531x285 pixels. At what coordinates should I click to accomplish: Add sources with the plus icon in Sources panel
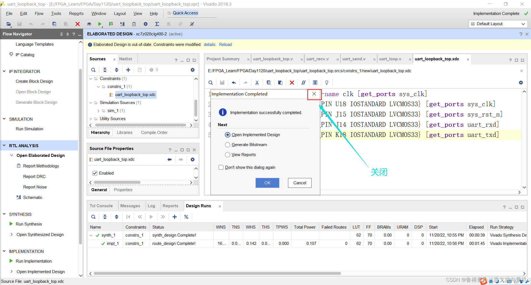(128, 70)
